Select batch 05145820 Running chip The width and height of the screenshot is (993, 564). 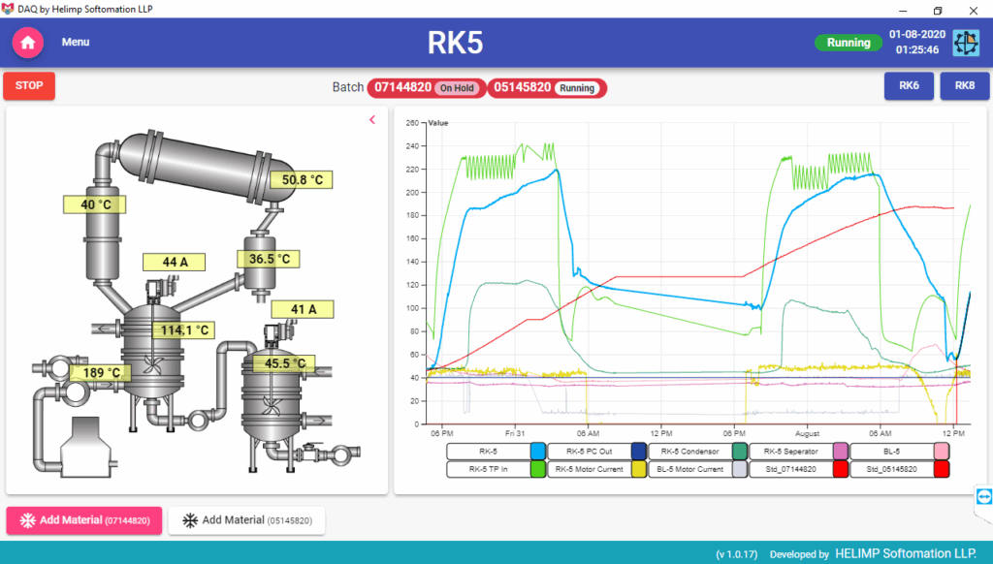(546, 88)
